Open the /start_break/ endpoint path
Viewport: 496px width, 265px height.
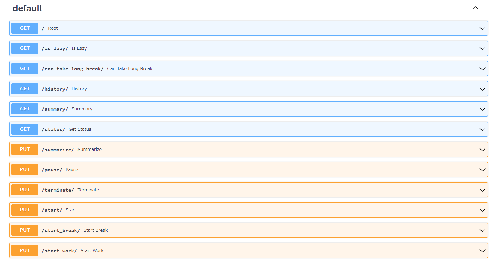(61, 230)
